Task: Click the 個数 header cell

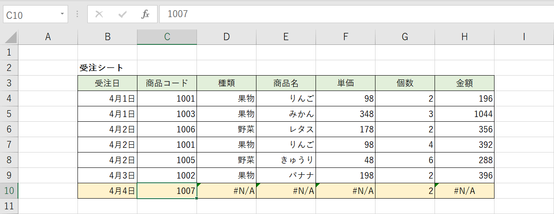Action: click(405, 83)
